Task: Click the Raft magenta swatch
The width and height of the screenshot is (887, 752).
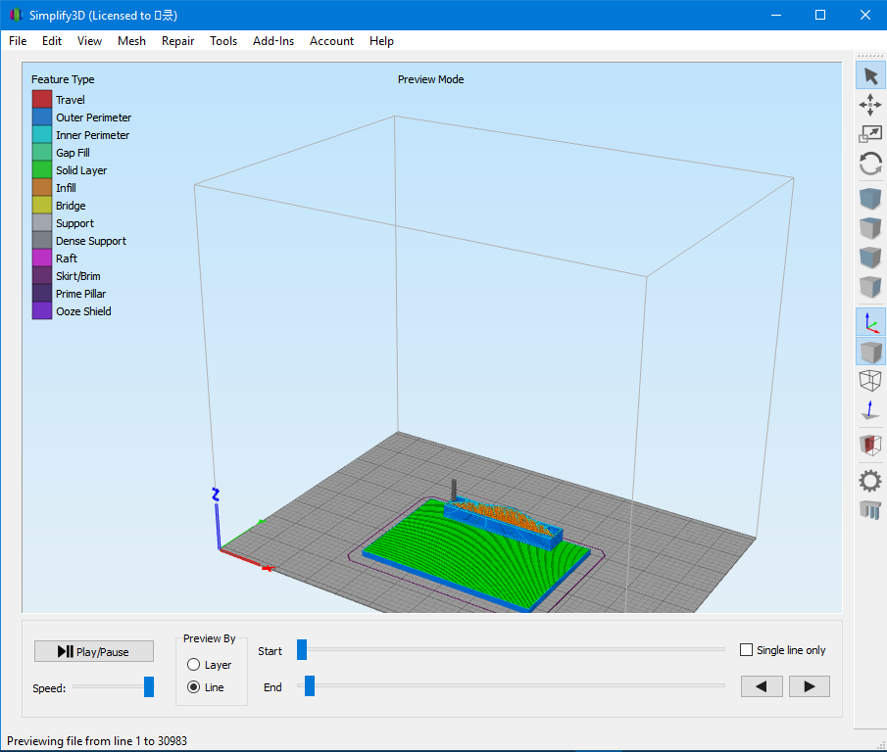Action: 42,258
